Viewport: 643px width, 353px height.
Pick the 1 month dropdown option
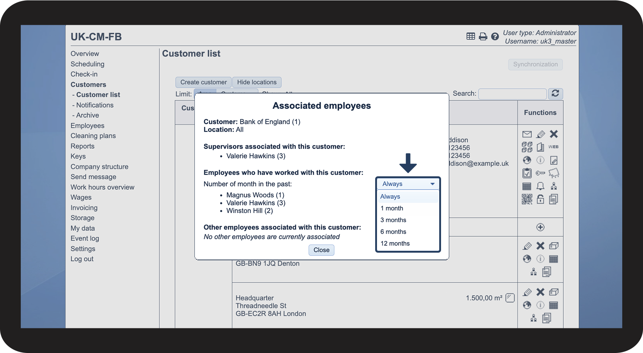[392, 208]
